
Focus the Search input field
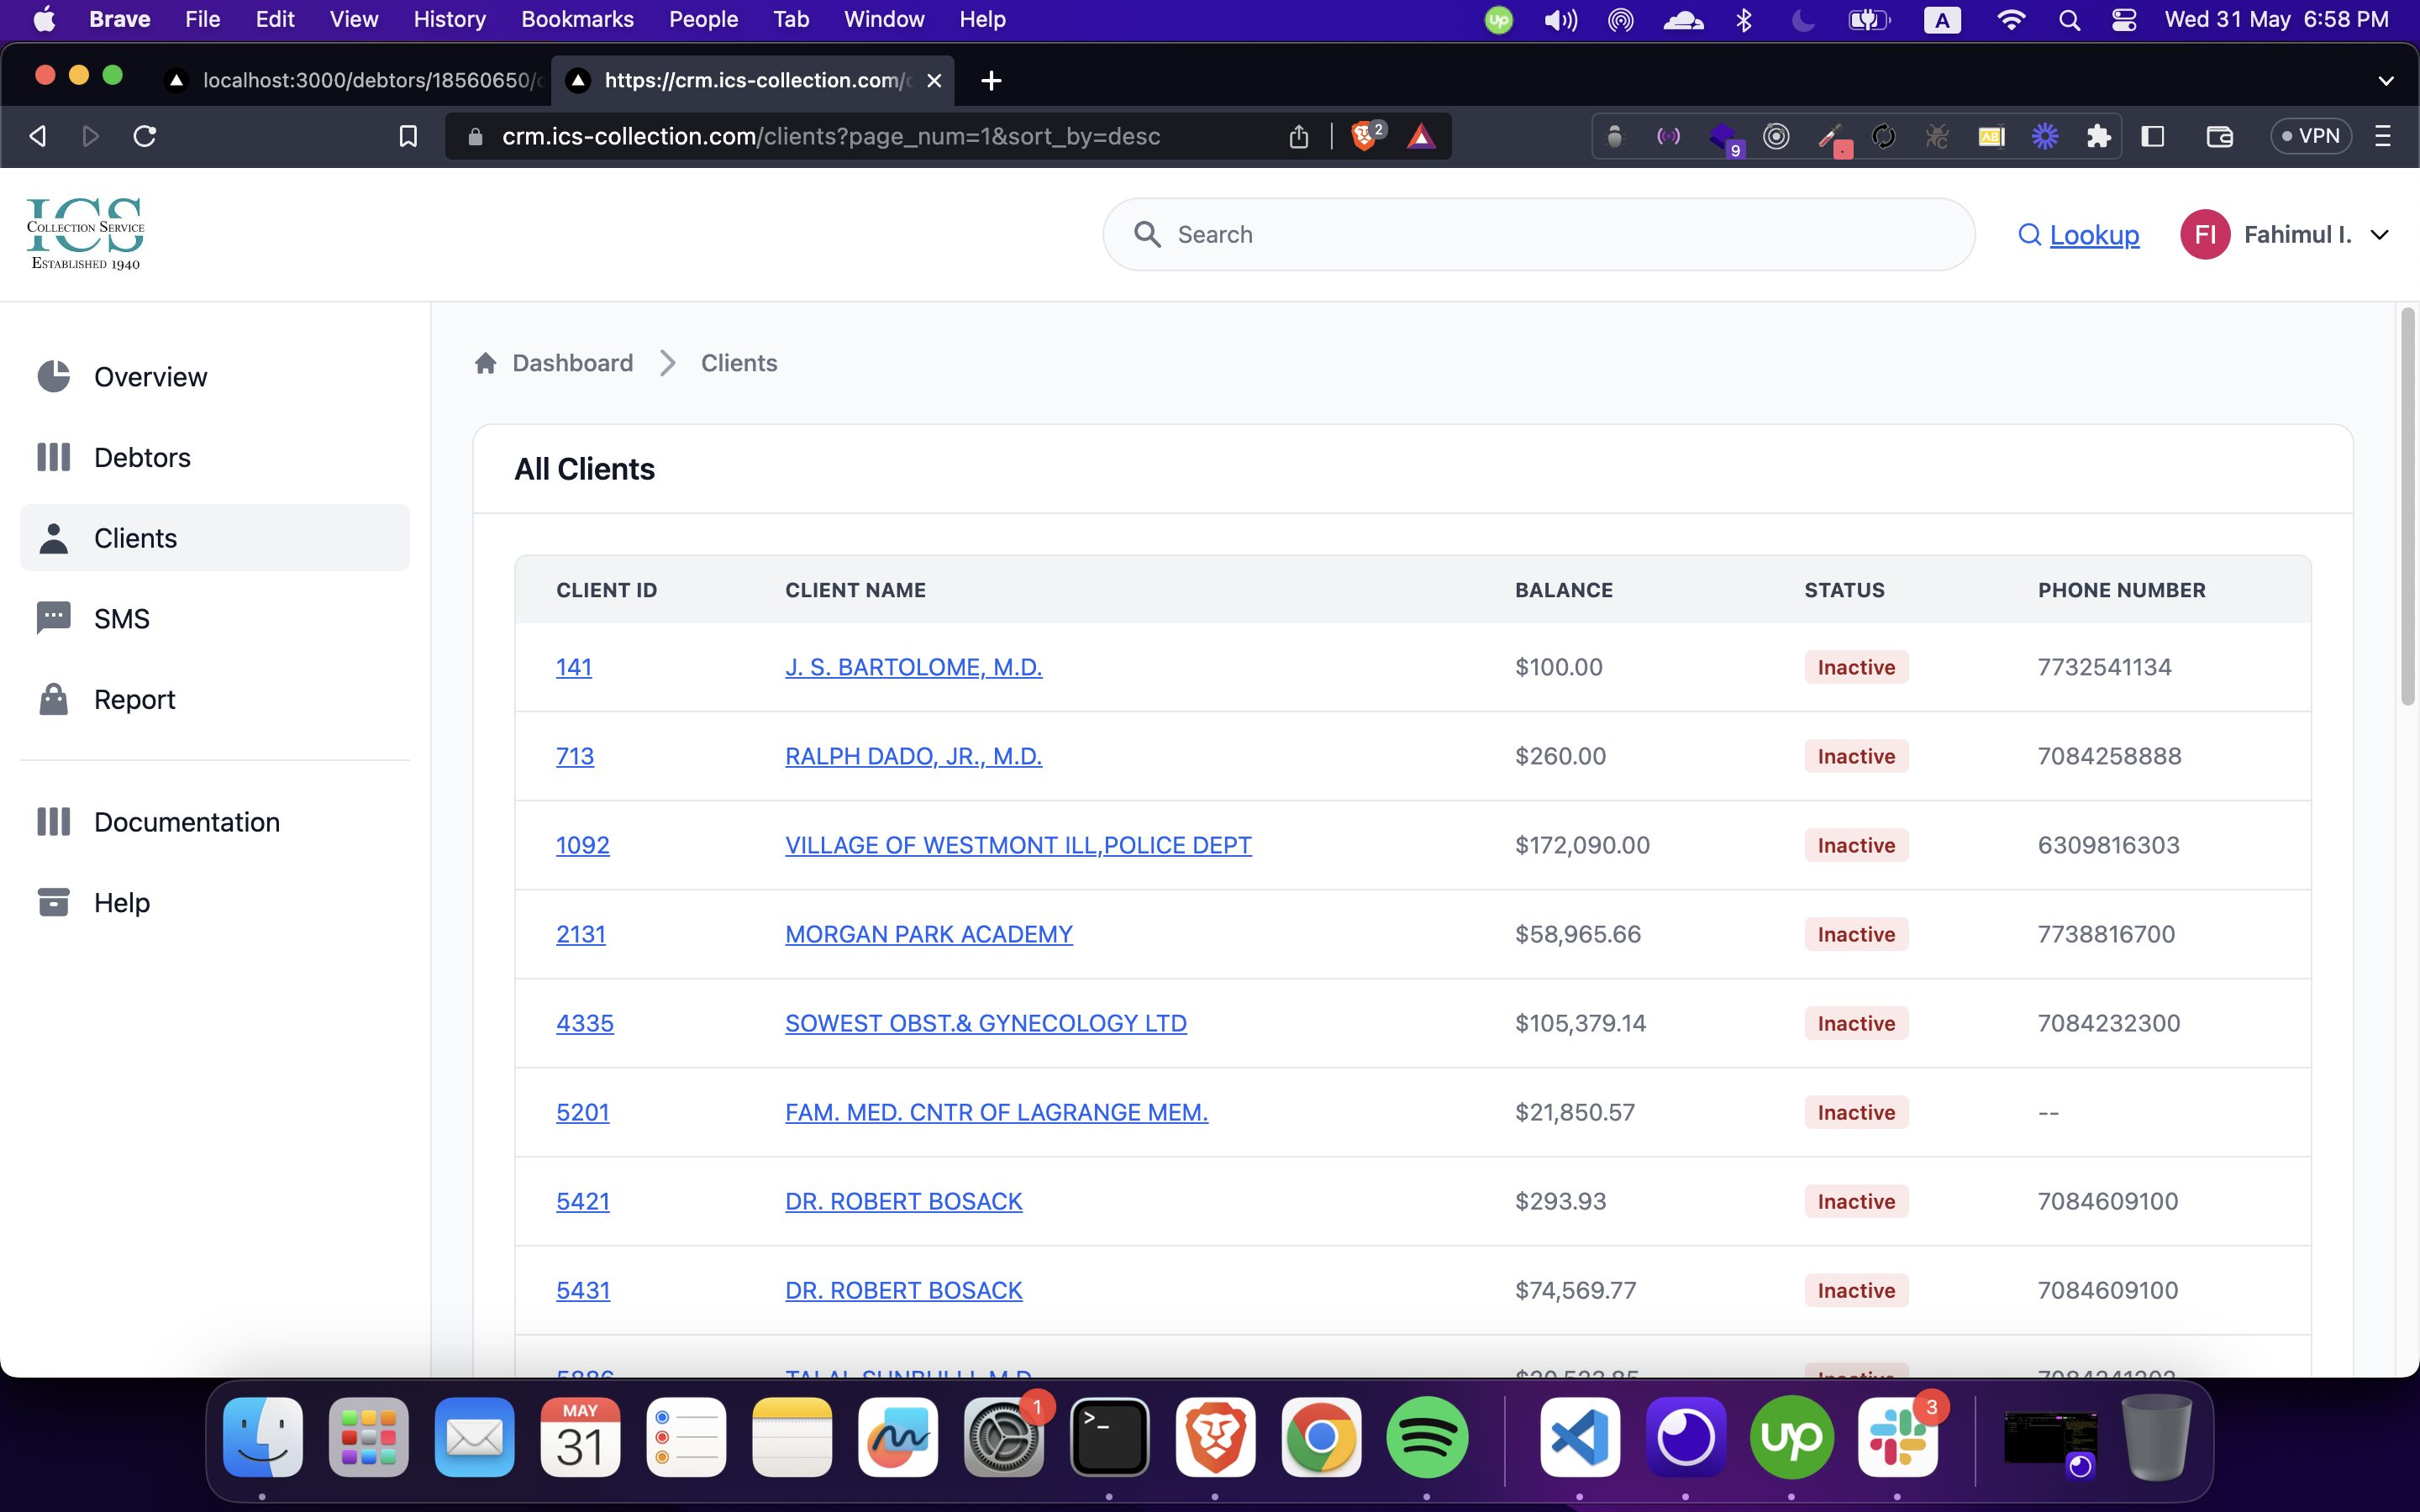(x=1560, y=235)
